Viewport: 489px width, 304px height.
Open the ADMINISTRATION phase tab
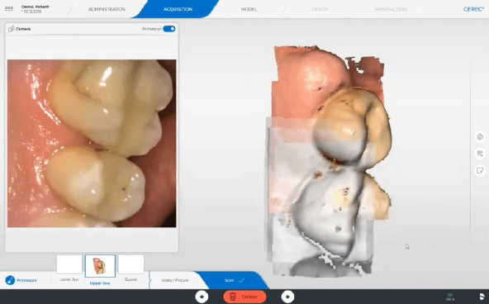tap(107, 9)
